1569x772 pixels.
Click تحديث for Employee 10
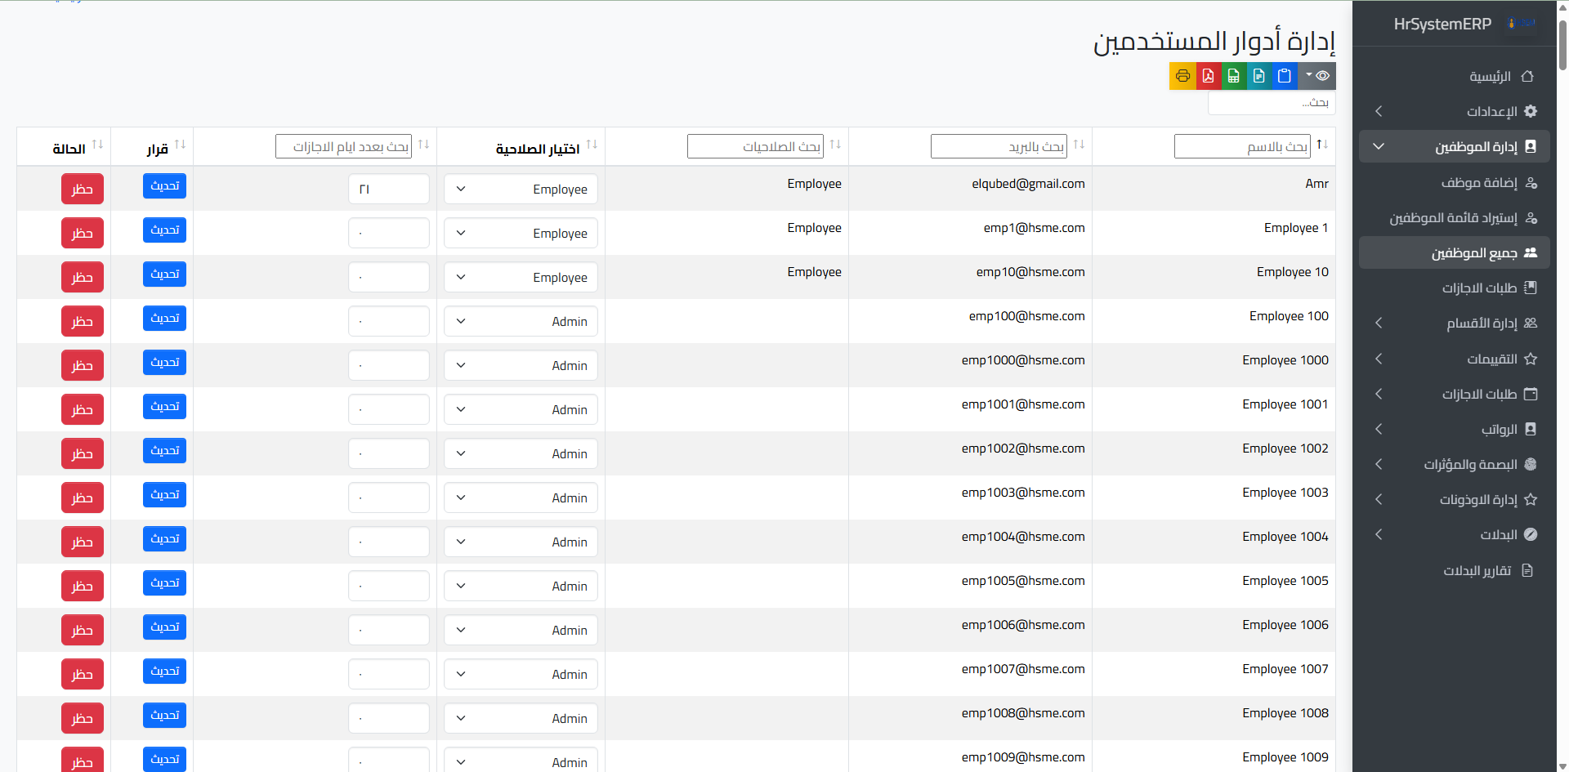[x=164, y=274]
